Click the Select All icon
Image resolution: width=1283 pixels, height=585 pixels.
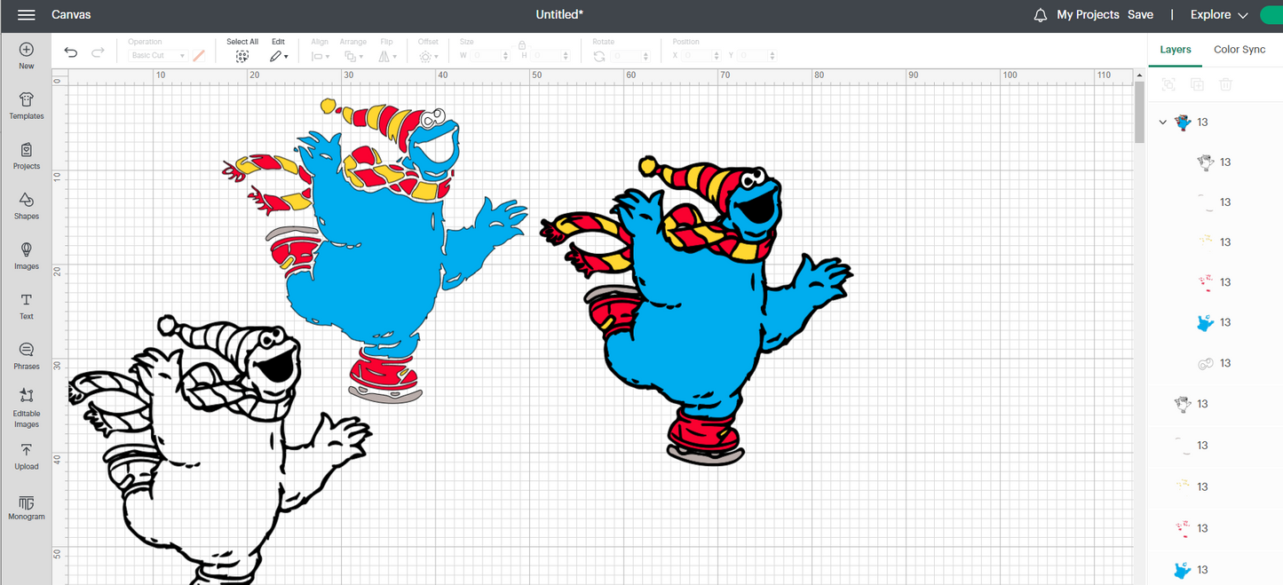coord(242,56)
